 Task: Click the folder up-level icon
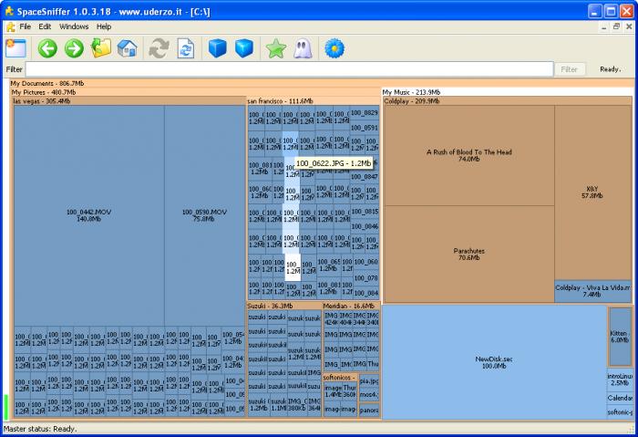pyautogui.click(x=101, y=48)
